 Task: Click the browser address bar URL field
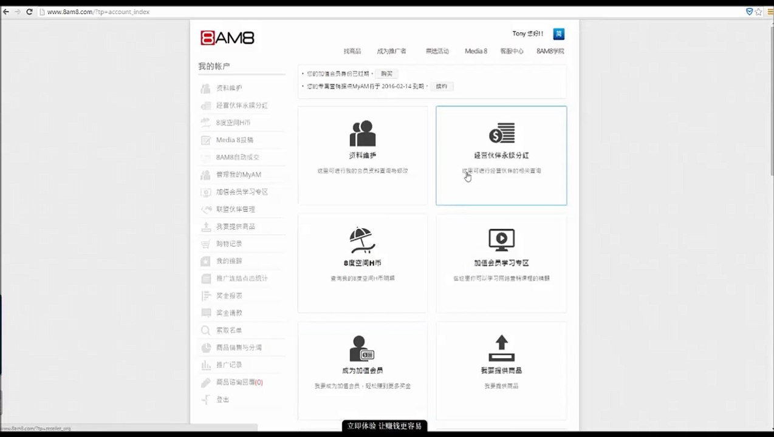(x=389, y=12)
